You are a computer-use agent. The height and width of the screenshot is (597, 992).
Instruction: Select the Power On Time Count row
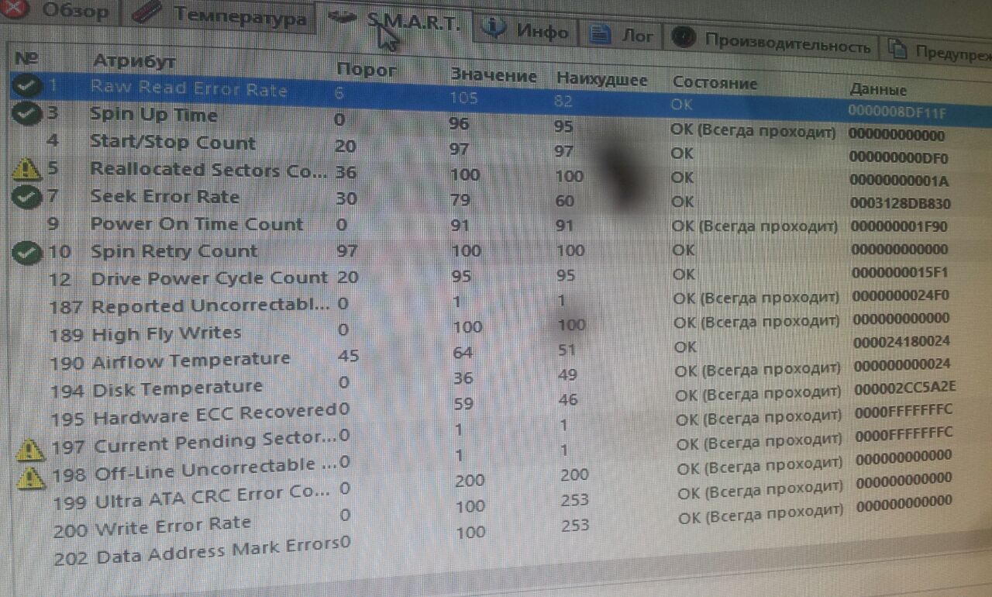coord(501,225)
